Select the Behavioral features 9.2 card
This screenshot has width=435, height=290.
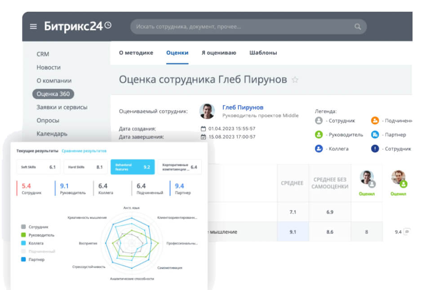[x=133, y=167]
